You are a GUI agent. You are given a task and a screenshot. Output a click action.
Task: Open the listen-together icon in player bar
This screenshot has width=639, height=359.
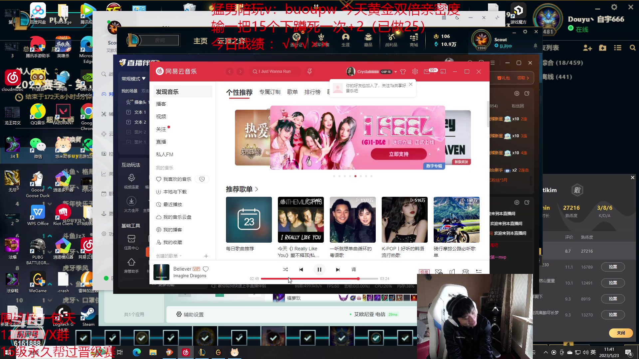coord(465,272)
